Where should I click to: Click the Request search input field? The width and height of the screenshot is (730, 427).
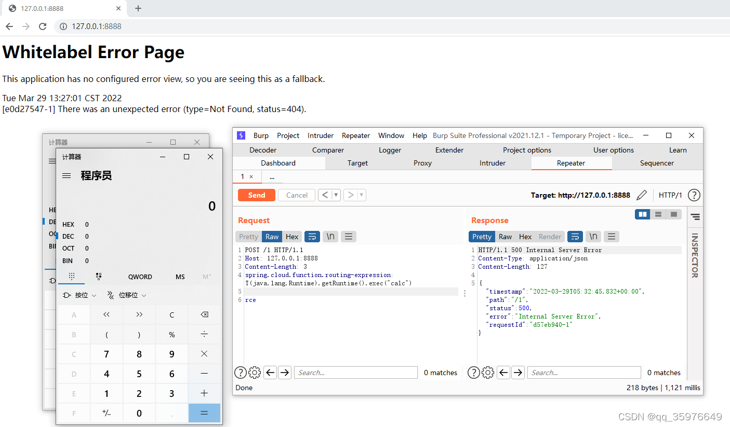(x=356, y=373)
